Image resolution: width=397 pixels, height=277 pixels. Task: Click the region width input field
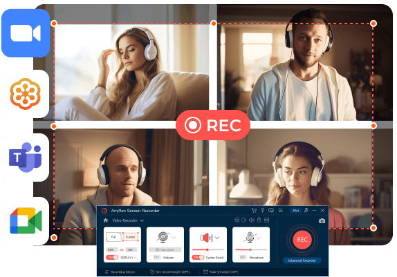112,249
